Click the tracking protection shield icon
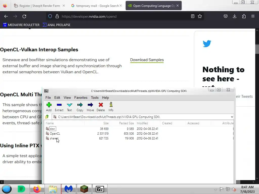 click(50, 16)
